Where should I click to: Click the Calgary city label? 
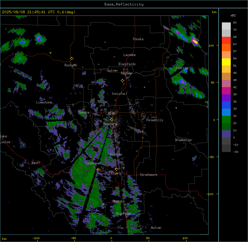115,173
